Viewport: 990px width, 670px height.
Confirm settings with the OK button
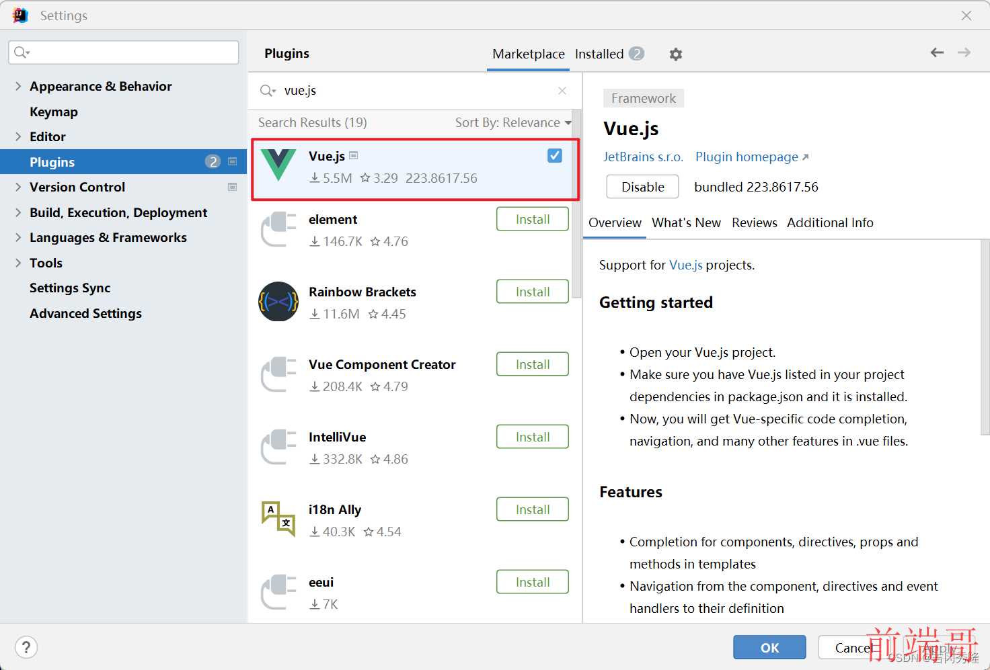click(769, 648)
